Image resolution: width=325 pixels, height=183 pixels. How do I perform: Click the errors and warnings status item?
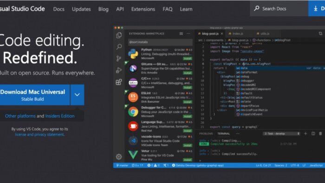153,165
